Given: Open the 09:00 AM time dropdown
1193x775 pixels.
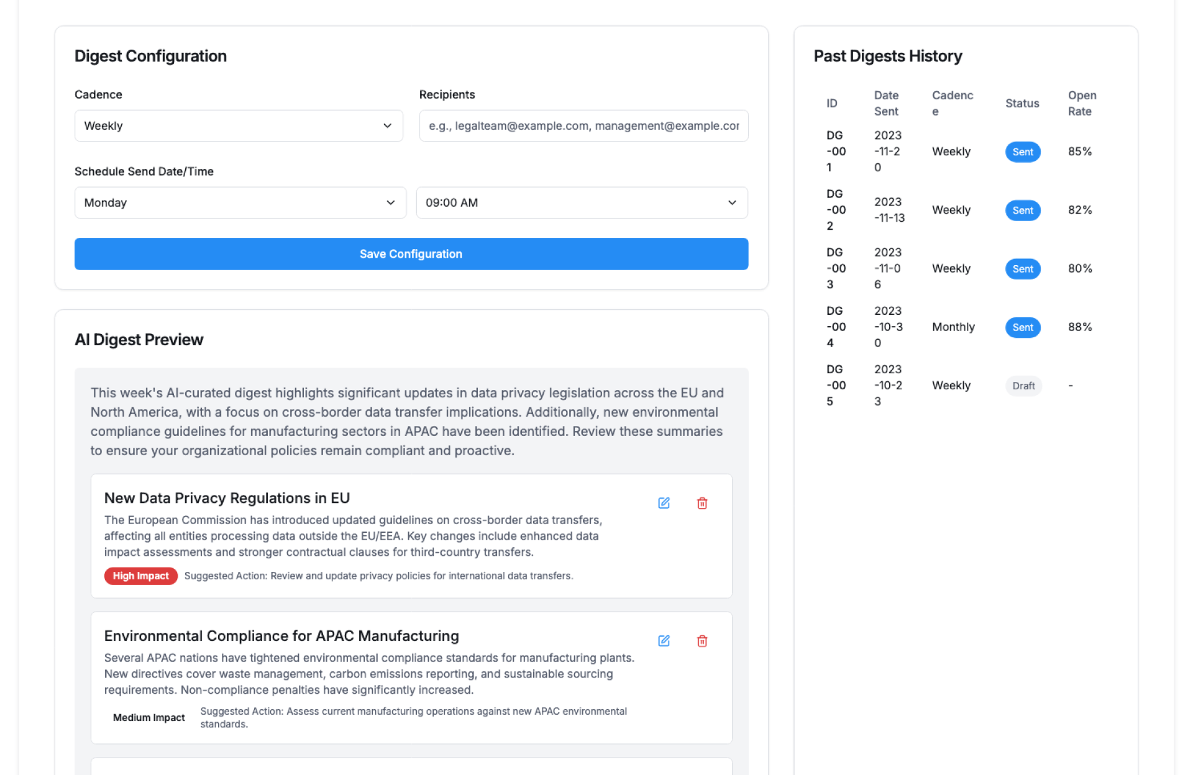Looking at the screenshot, I should point(582,203).
